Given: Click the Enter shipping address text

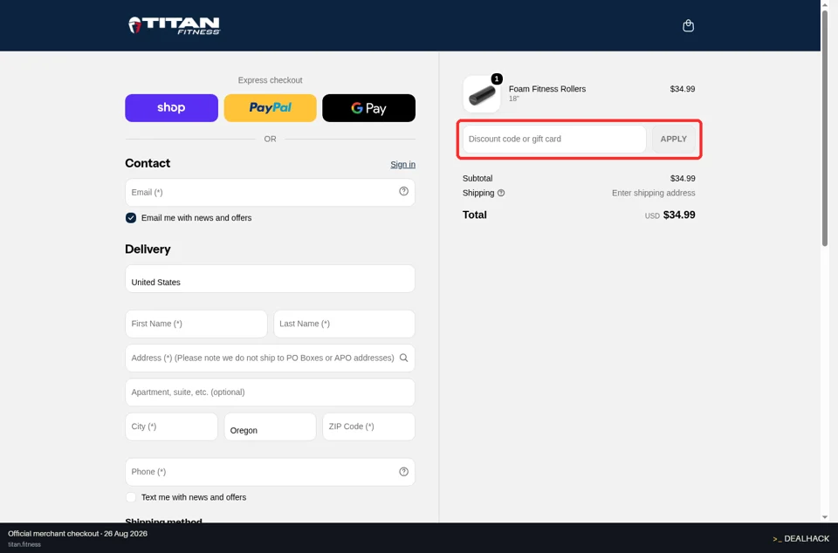Looking at the screenshot, I should point(654,193).
